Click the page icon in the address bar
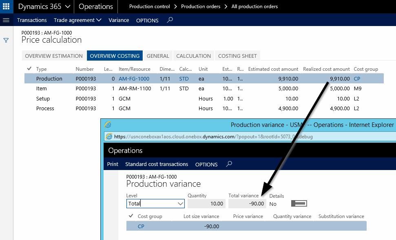Screen dimensions: 396x240 click(108, 137)
